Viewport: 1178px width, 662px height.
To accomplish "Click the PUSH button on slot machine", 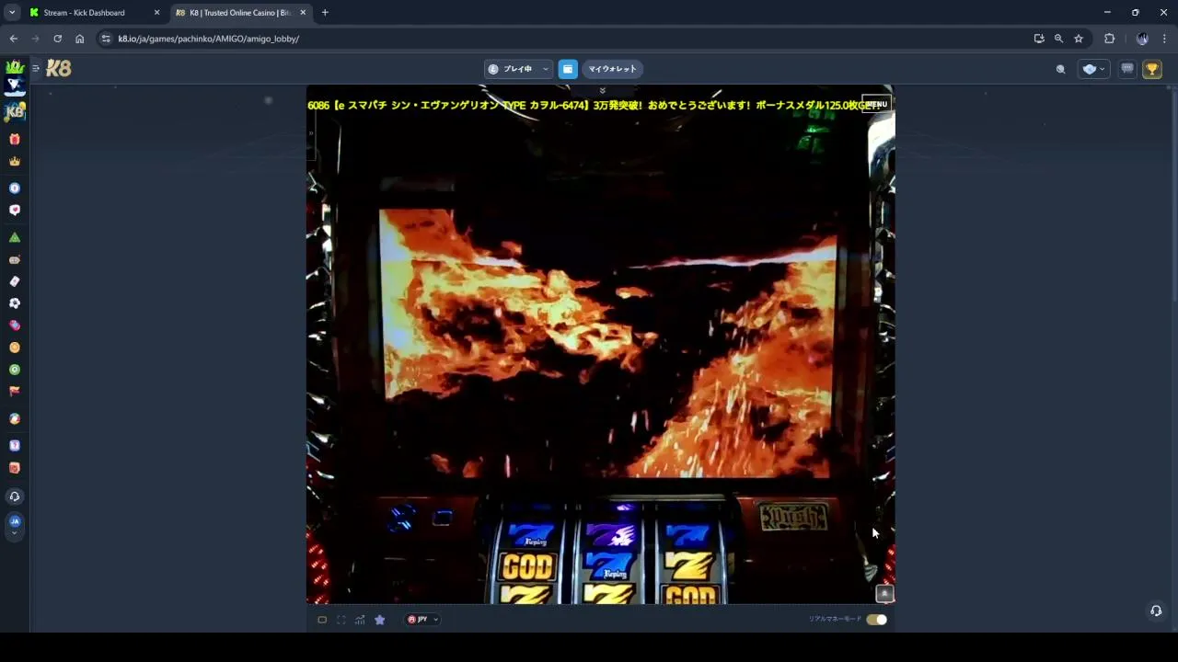I will [x=792, y=518].
